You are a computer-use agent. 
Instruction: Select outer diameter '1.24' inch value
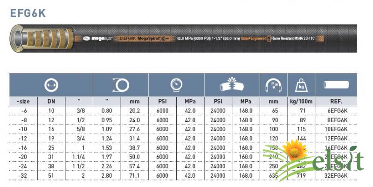click(107, 139)
